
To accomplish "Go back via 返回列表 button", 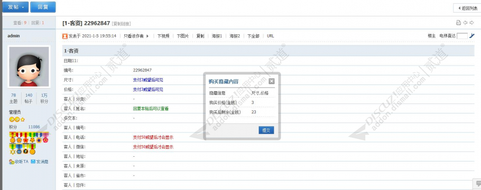I will click(467, 8).
